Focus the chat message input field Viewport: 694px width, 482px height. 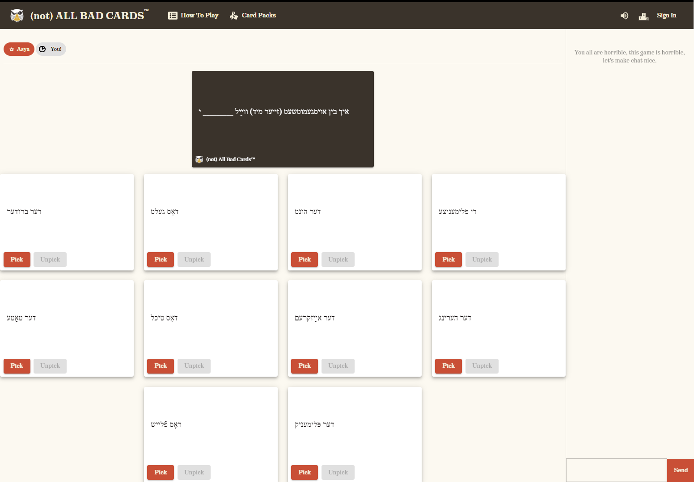click(x=617, y=470)
